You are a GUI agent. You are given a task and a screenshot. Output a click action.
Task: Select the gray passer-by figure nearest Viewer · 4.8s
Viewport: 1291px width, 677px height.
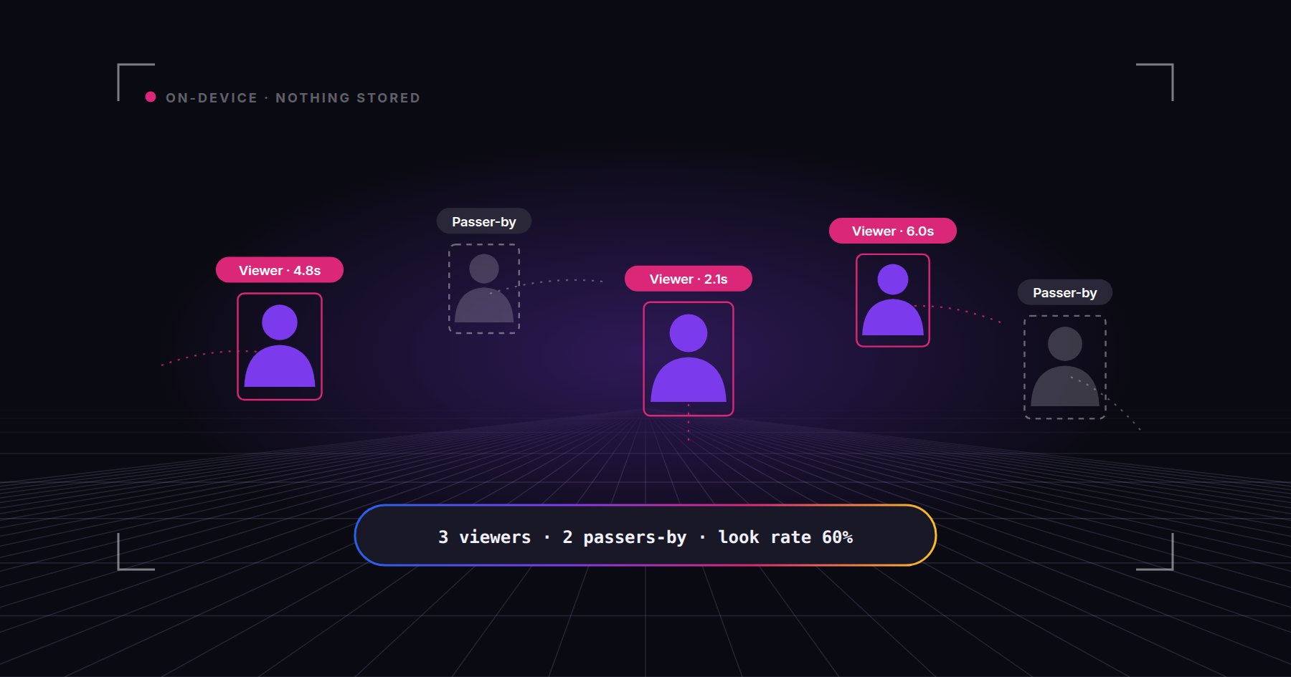484,288
